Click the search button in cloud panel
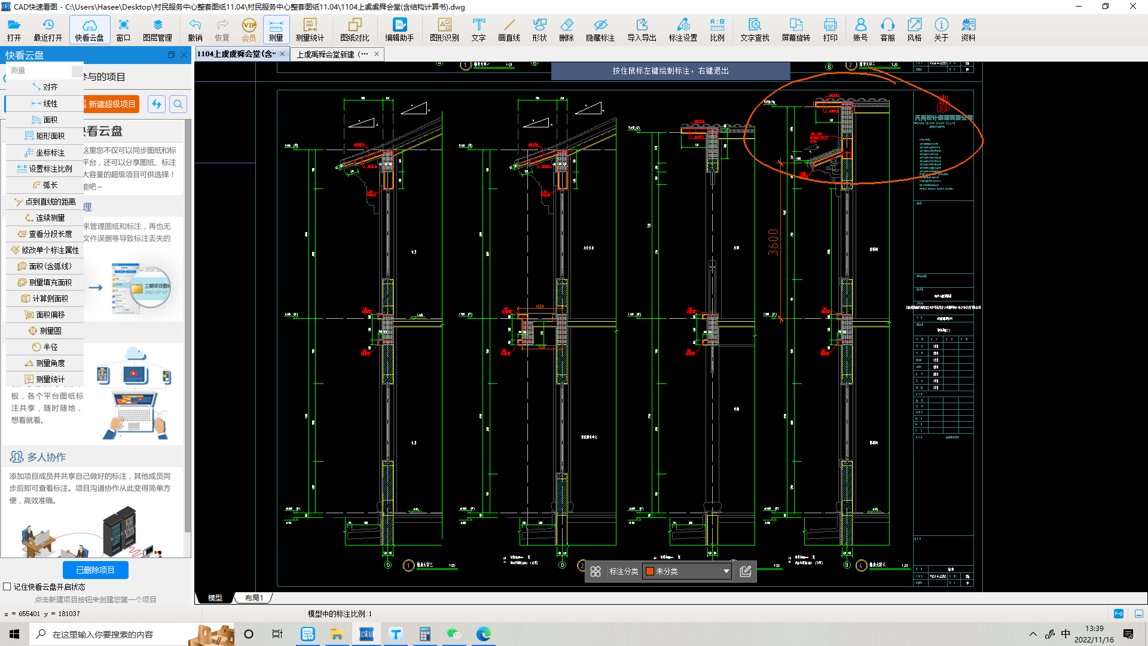The width and height of the screenshot is (1148, 646). coord(178,104)
